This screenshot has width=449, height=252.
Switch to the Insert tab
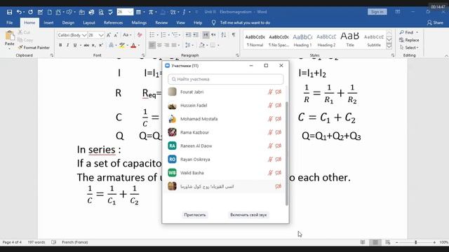pos(48,22)
